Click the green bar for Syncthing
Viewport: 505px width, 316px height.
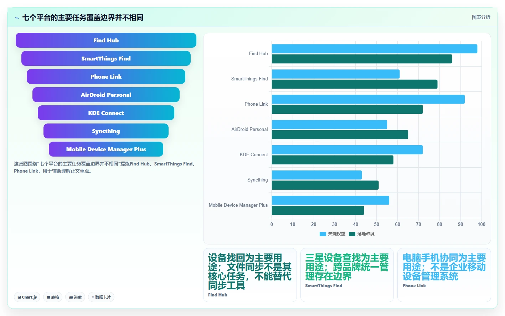(x=325, y=185)
